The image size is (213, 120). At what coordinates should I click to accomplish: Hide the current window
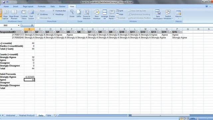[x=120, y=14]
